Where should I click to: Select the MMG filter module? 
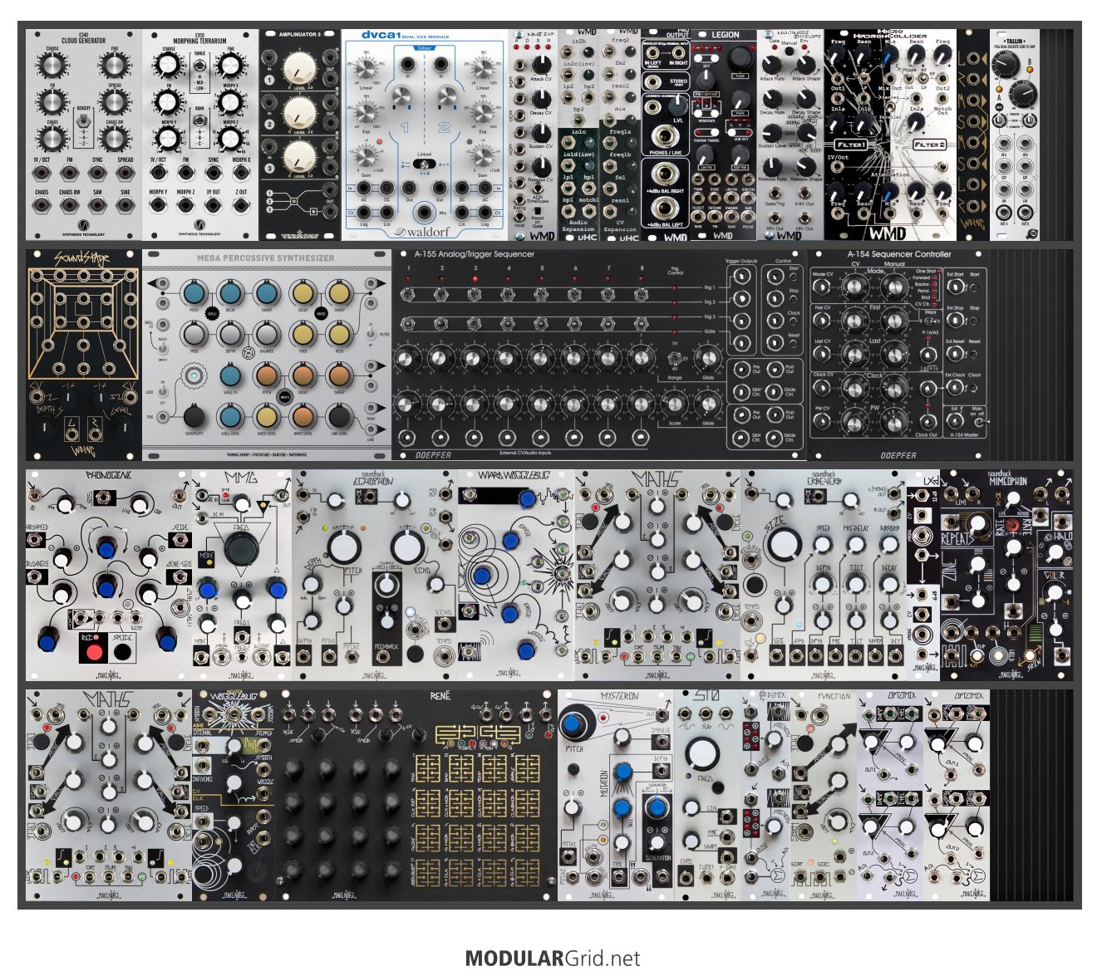[x=242, y=575]
